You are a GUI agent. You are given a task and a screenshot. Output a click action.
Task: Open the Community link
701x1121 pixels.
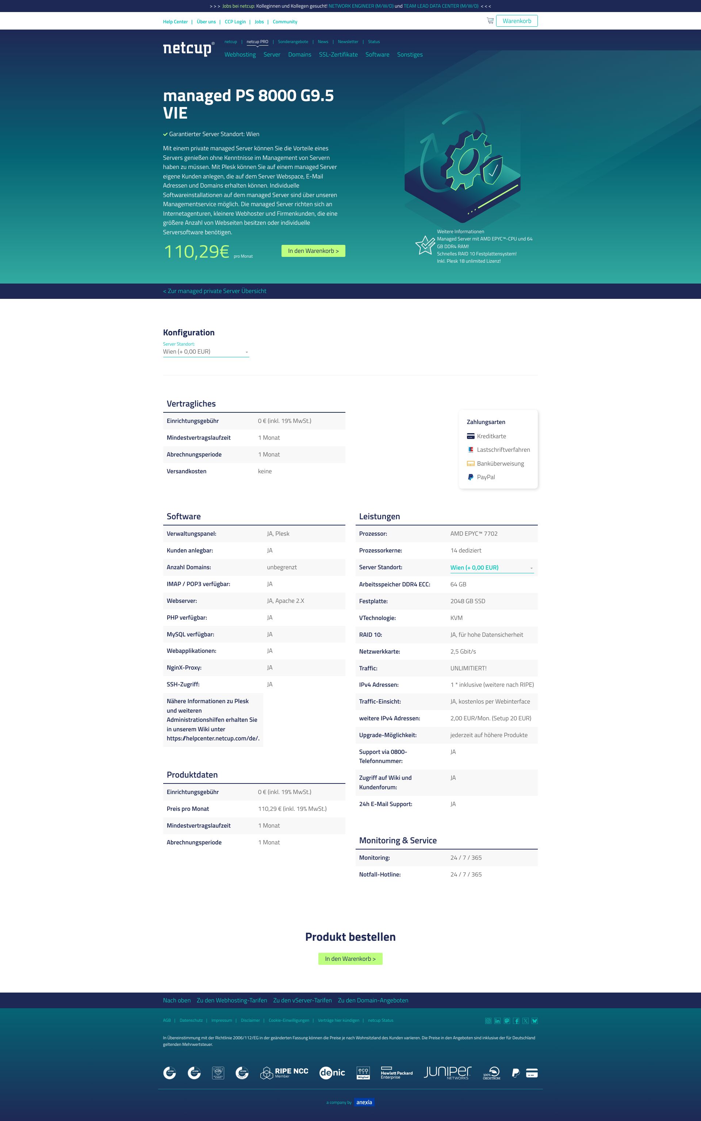tap(285, 22)
